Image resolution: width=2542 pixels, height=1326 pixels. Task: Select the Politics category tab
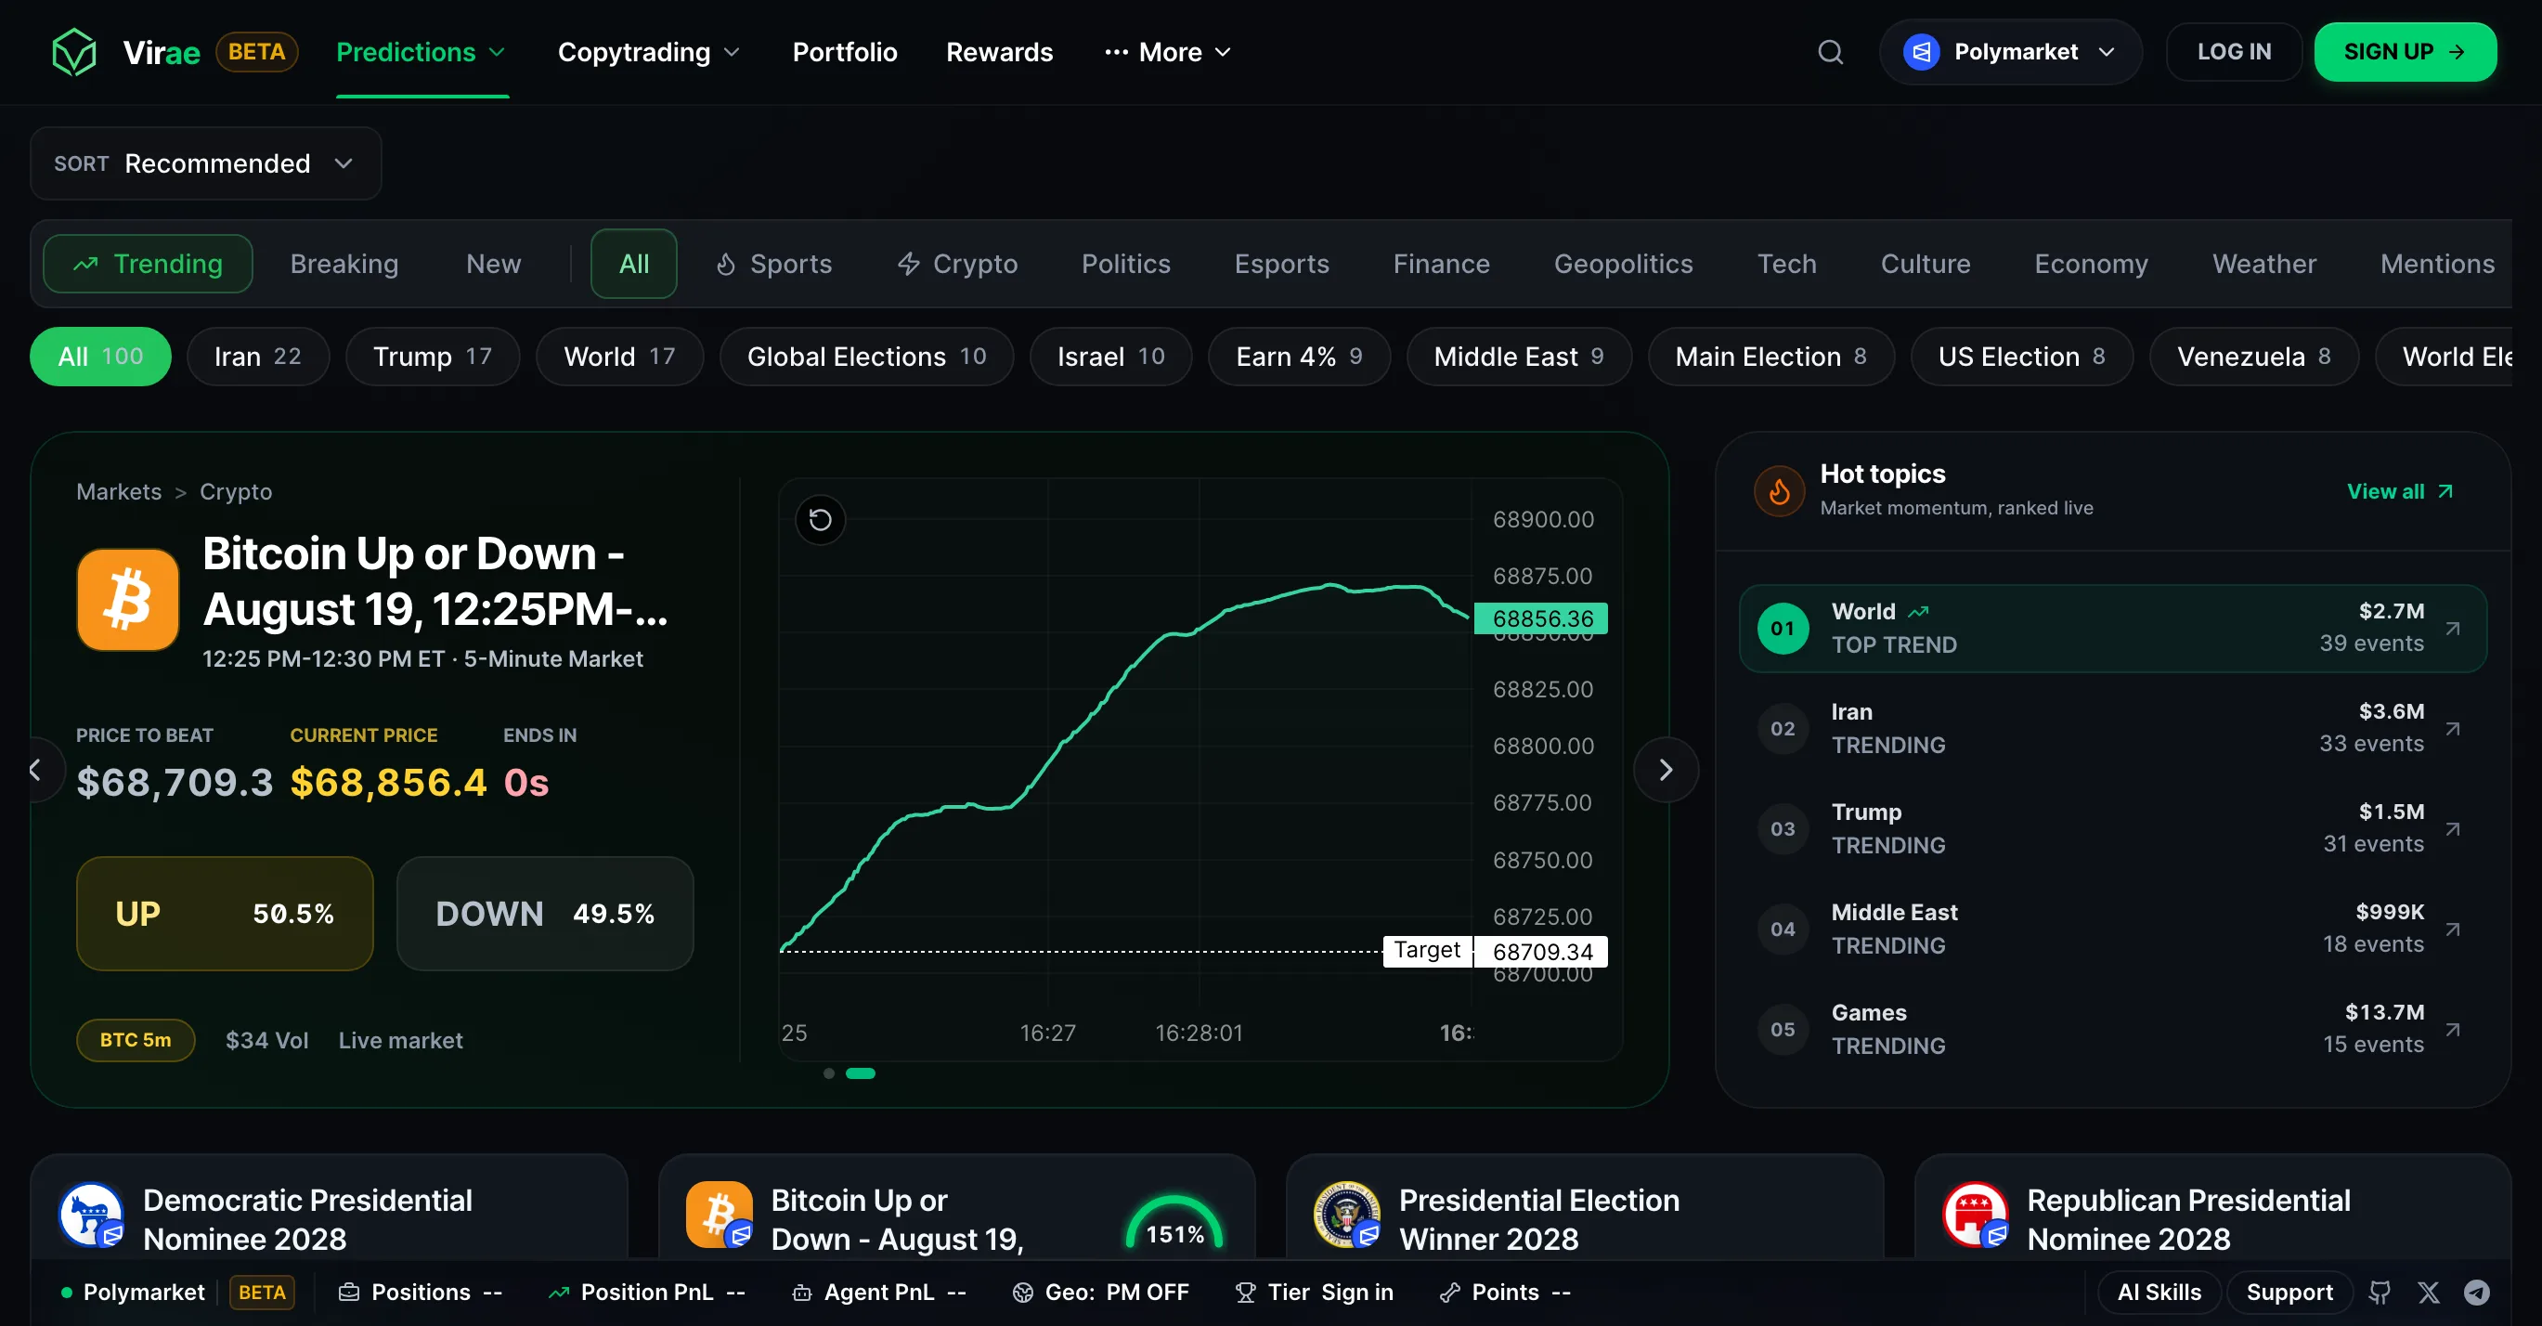(x=1126, y=264)
